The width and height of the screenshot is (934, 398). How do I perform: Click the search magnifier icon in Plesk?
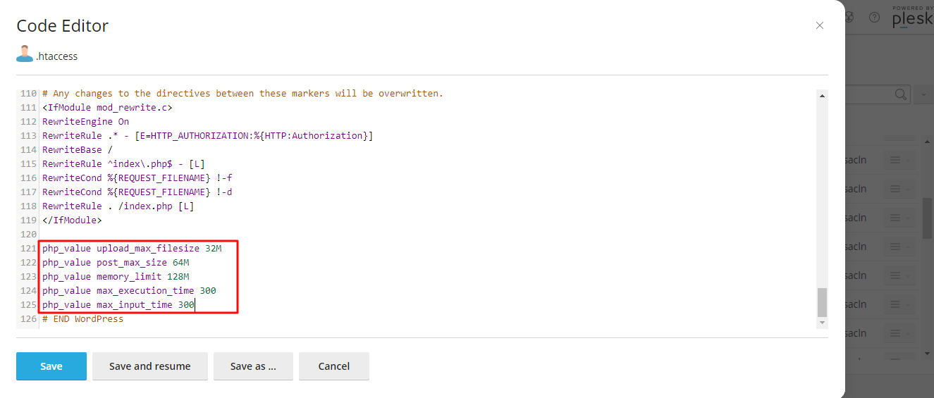[901, 94]
